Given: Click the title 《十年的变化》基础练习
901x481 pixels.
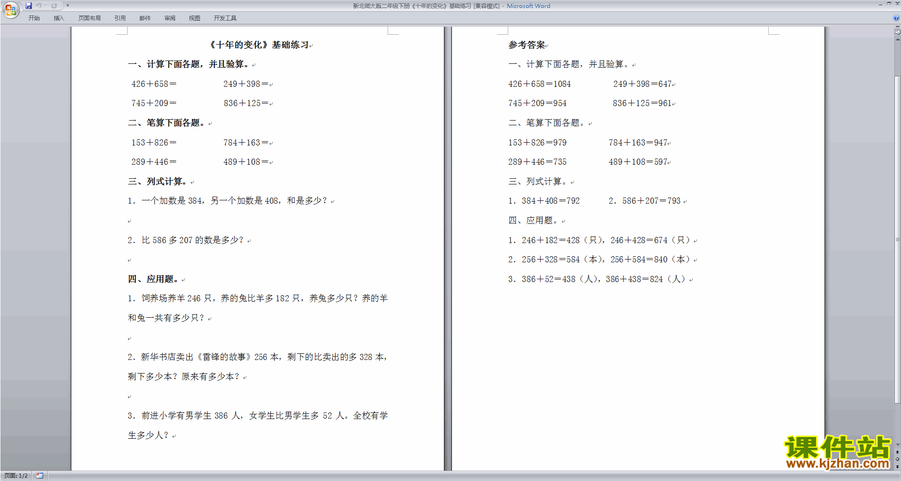Looking at the screenshot, I should pyautogui.click(x=258, y=45).
